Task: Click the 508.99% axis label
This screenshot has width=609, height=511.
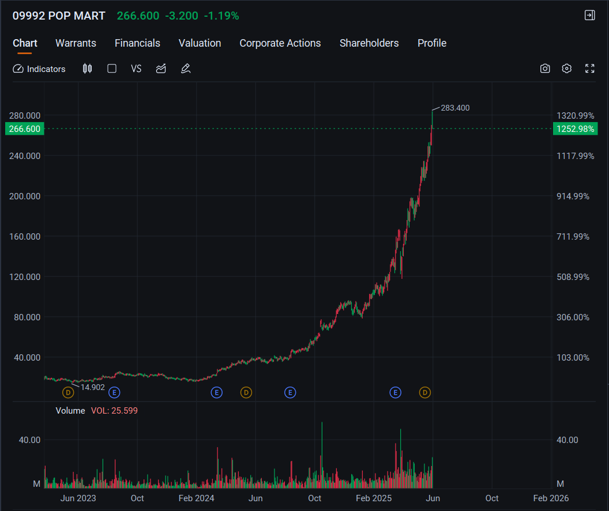Action: tap(573, 277)
